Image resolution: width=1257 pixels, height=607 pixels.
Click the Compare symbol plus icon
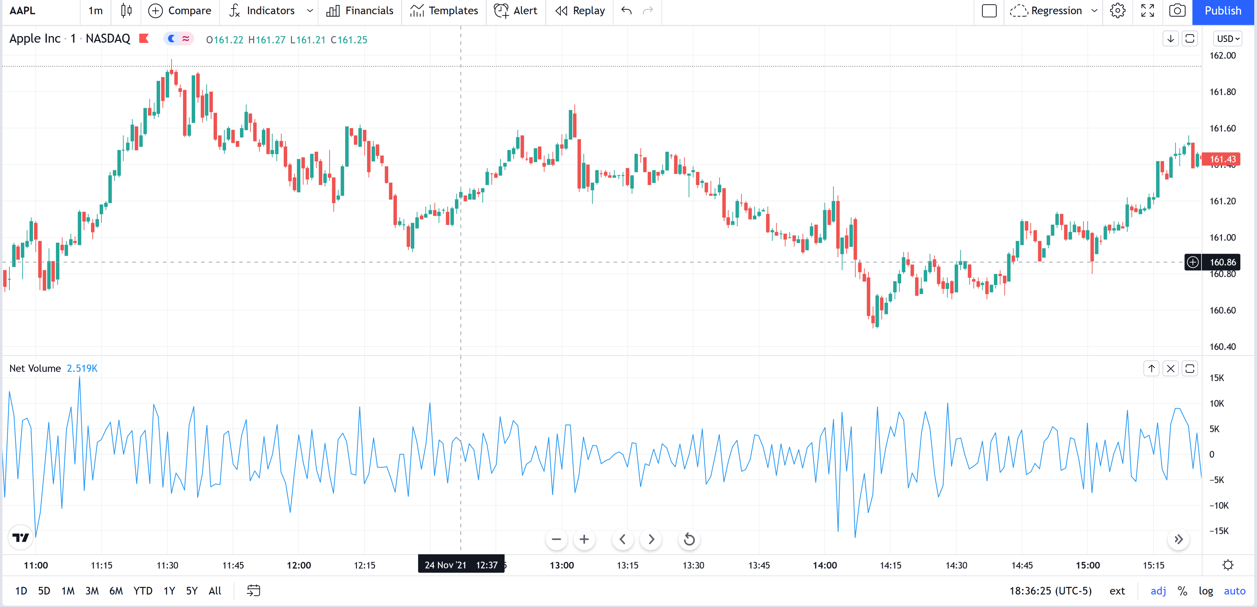pos(155,11)
